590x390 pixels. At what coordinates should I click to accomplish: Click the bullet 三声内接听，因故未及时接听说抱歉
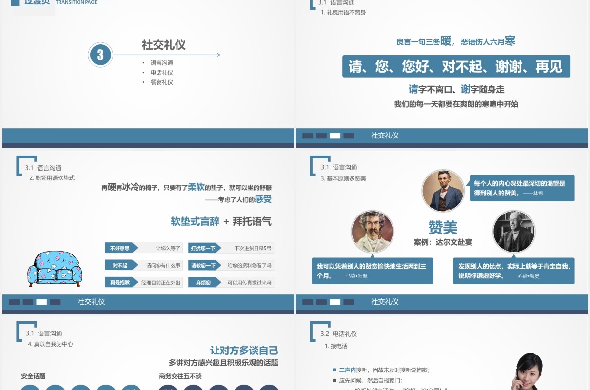(384, 370)
